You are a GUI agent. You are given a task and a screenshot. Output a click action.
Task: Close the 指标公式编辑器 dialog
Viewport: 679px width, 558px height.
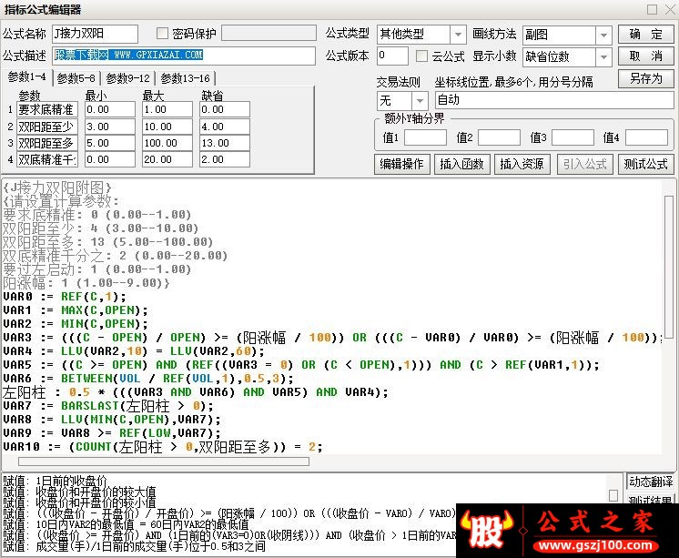(670, 9)
